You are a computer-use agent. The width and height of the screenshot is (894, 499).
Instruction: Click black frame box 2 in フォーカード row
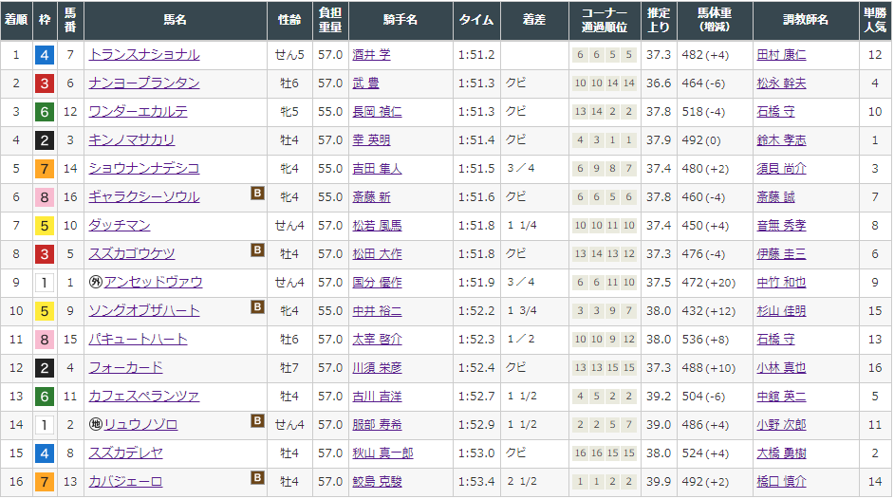[x=45, y=368]
